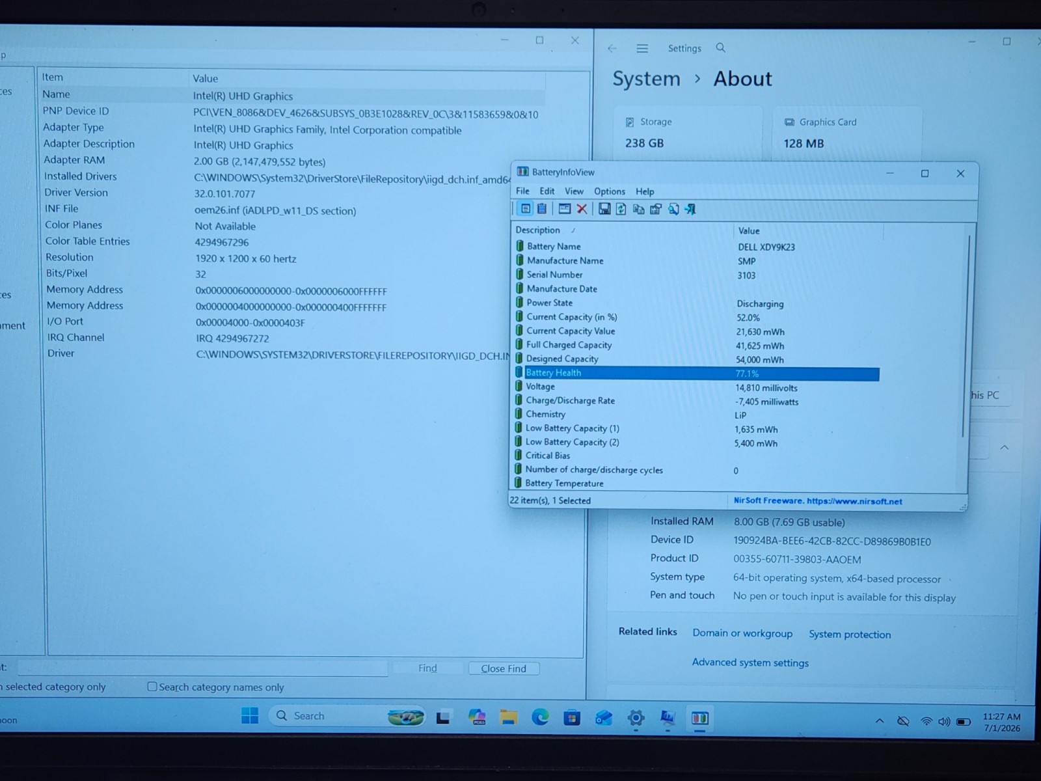Collapse section with chevron in Settings About

[x=1005, y=447]
